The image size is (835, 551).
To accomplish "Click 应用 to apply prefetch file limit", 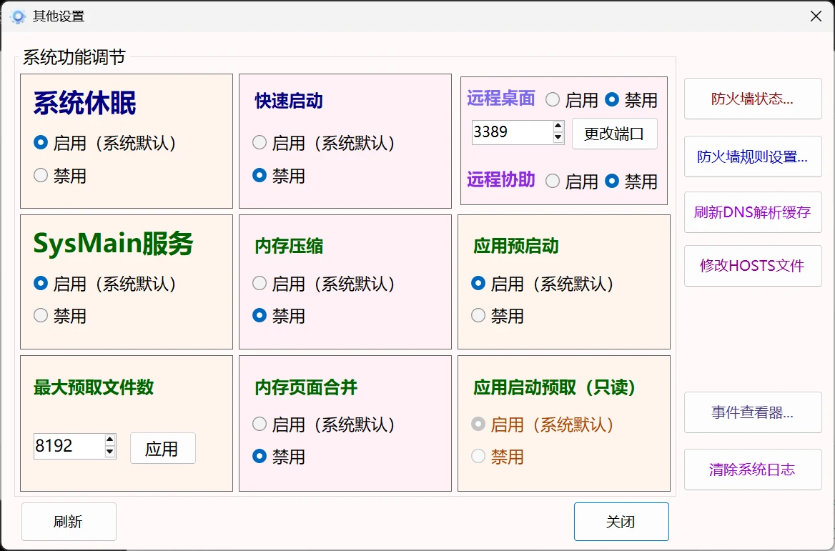I will click(162, 448).
